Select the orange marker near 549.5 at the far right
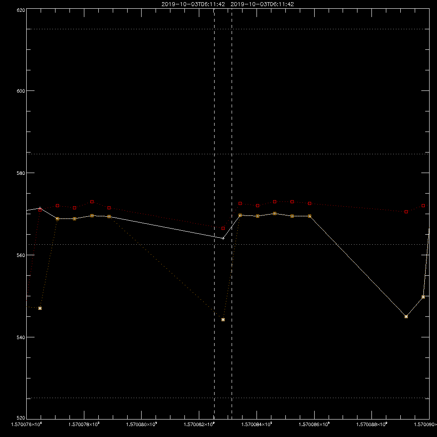The width and height of the screenshot is (437, 437). point(423,297)
